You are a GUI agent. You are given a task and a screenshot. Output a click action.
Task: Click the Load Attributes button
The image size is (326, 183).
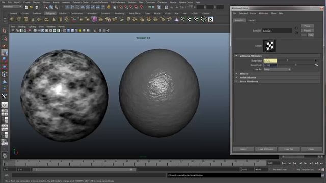266,149
